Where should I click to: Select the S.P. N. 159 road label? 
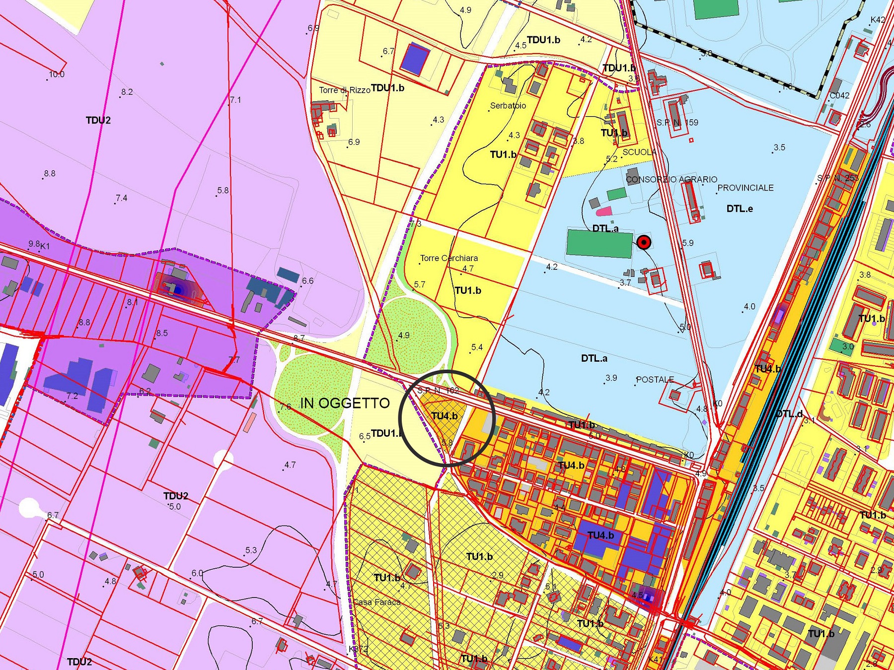(x=677, y=123)
